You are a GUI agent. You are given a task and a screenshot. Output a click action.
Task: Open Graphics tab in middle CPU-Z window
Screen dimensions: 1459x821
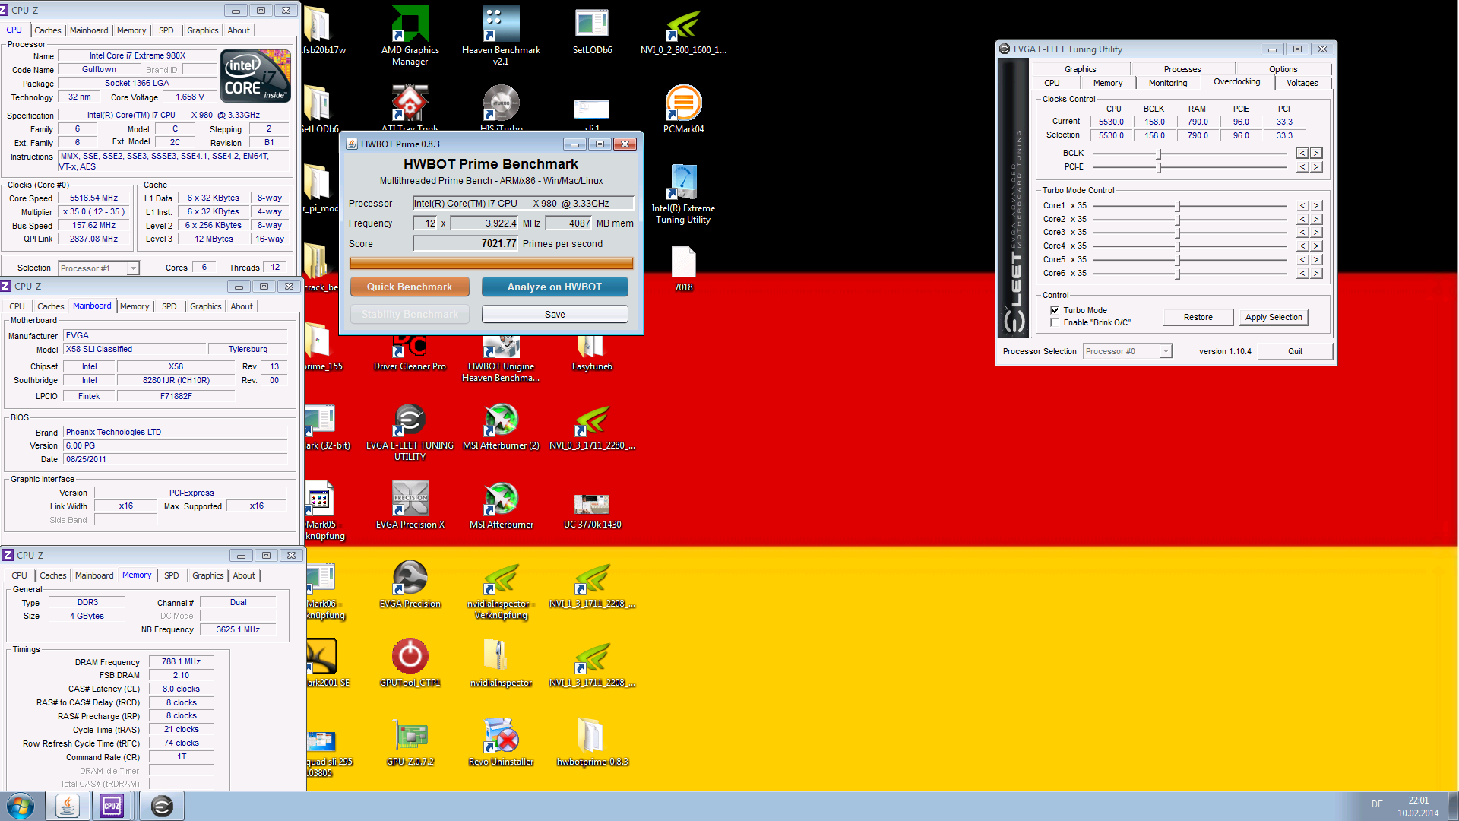click(x=205, y=306)
